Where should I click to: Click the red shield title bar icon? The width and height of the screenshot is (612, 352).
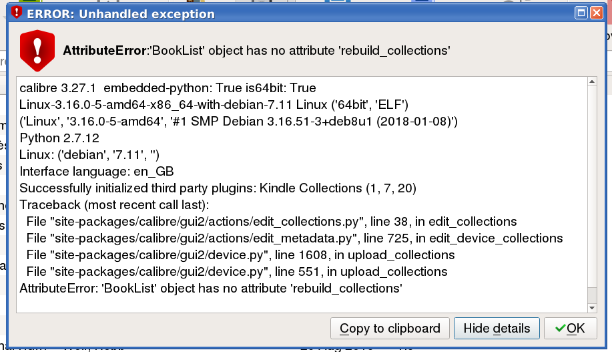(17, 13)
